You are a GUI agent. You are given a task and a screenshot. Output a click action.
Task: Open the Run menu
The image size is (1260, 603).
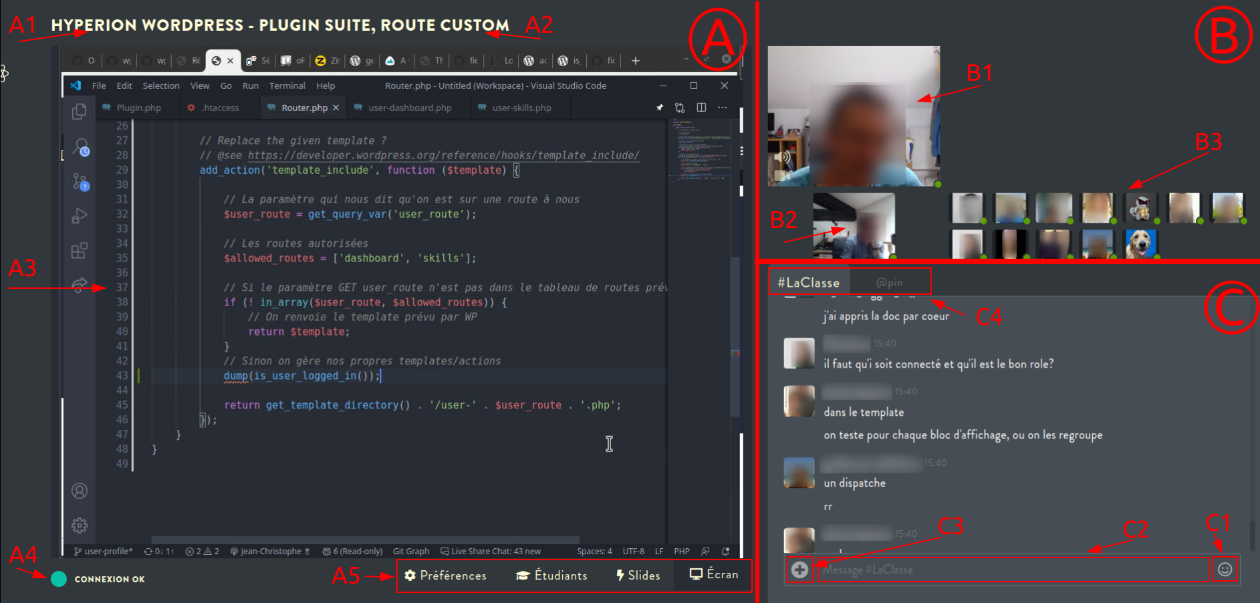tap(250, 86)
